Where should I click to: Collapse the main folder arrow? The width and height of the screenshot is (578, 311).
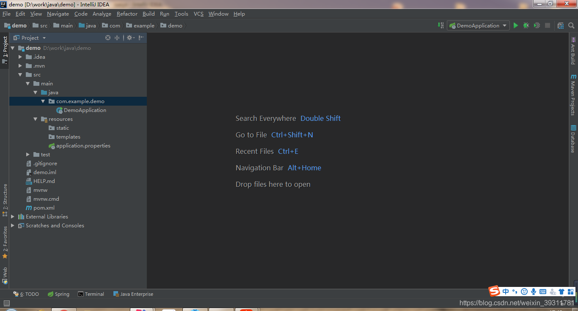click(x=28, y=84)
